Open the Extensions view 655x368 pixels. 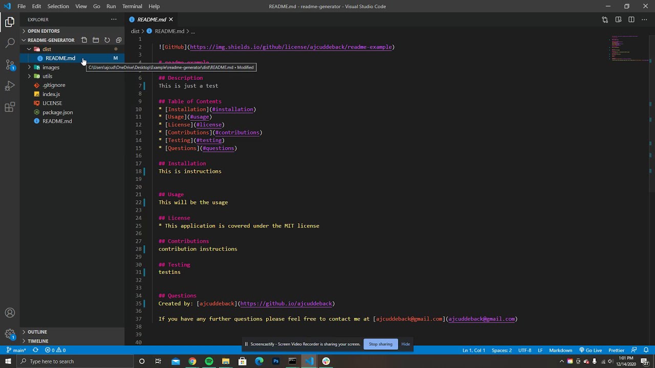pos(10,107)
